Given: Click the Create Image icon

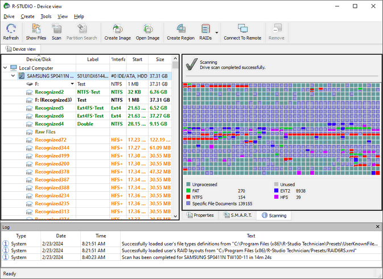Looking at the screenshot, I should click(x=117, y=28).
